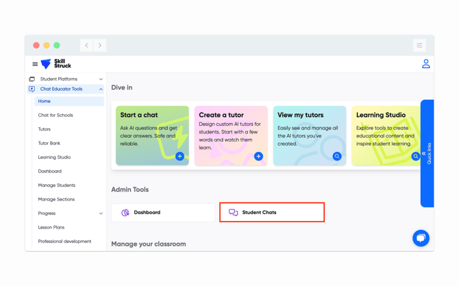Open the user profile icon
The width and height of the screenshot is (459, 286).
[425, 64]
